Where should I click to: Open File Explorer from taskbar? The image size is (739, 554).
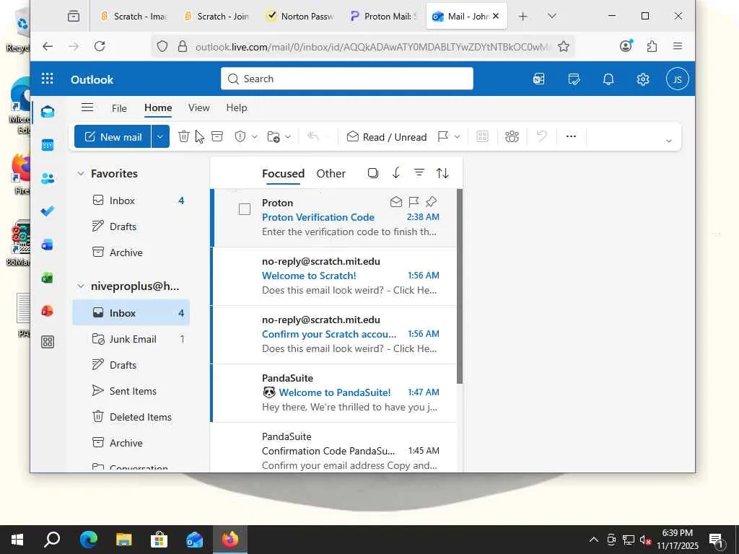point(124,539)
